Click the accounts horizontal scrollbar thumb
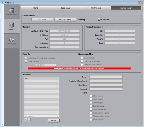The height and width of the screenshot is (127, 144). pos(30,116)
